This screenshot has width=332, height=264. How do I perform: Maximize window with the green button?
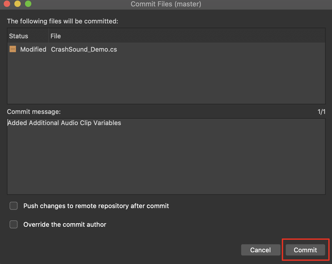(28, 4)
